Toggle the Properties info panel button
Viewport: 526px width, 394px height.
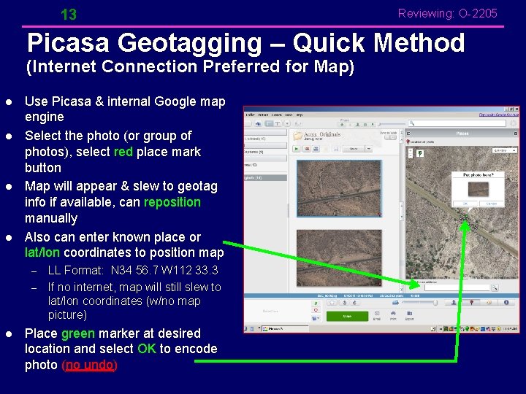(x=506, y=302)
